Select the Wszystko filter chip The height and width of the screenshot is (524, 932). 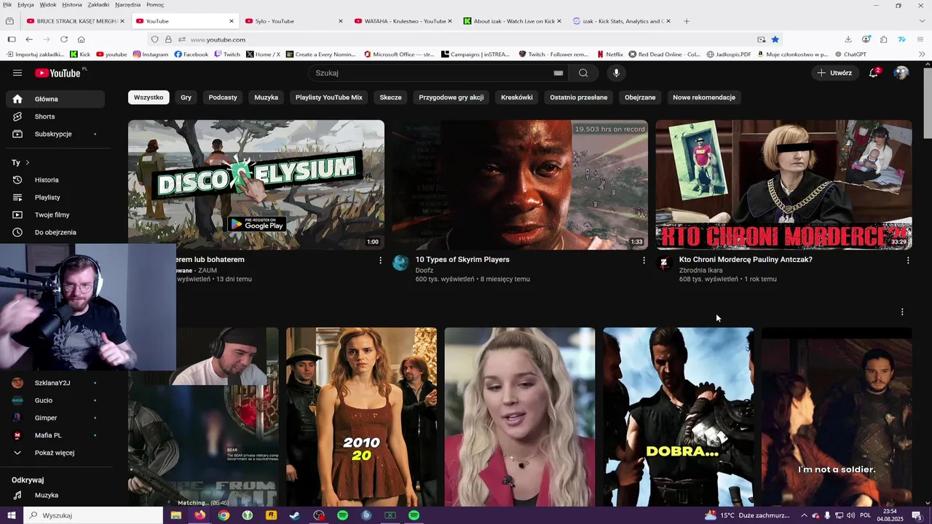coord(149,97)
